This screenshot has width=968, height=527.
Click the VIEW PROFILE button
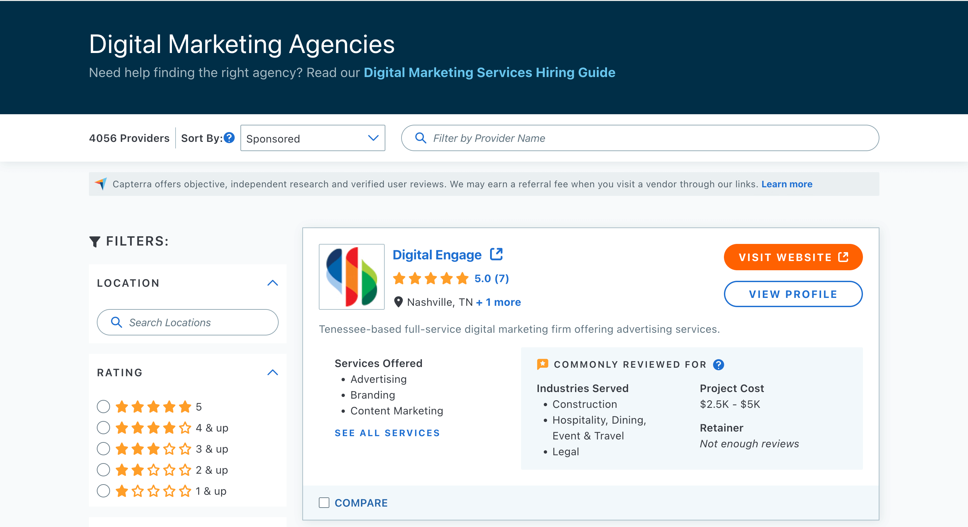click(793, 293)
